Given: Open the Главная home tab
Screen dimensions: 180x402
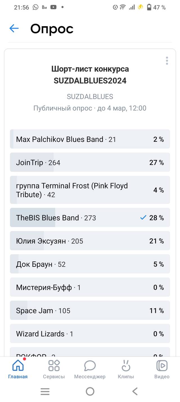Looking at the screenshot, I should (x=18, y=369).
